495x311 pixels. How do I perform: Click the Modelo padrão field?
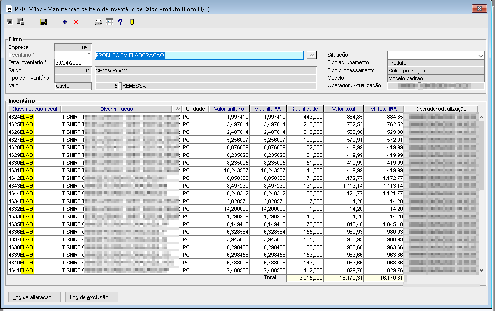[436, 78]
